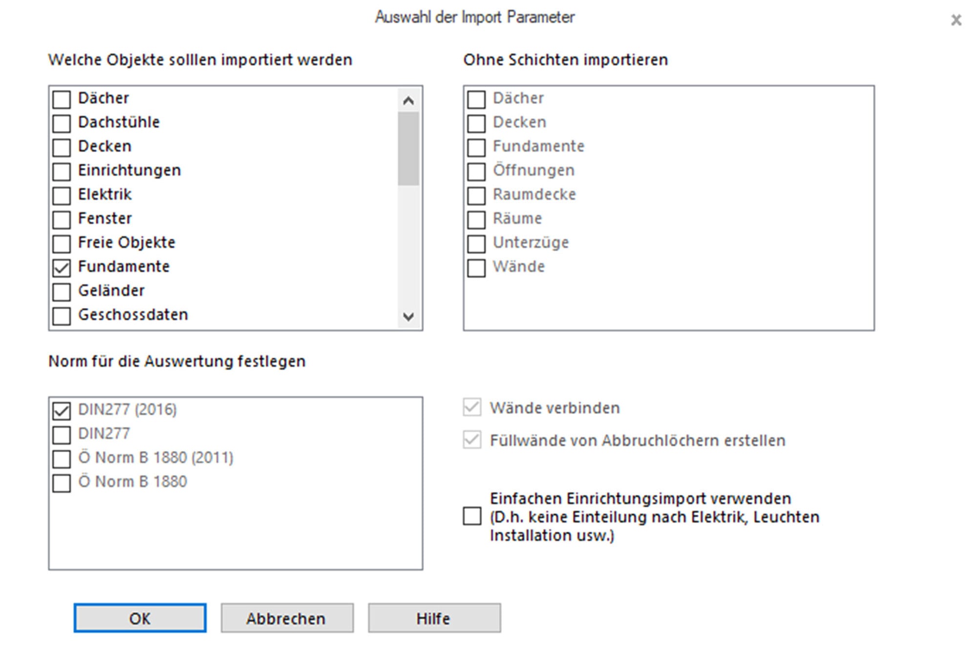Uncheck the Fundamente import option
This screenshot has width=977, height=654.
click(x=61, y=267)
